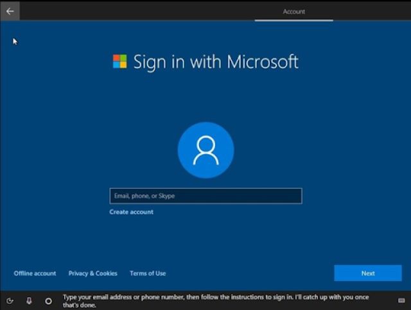Screen dimensions: 411x310
Task: Click the 'Sign in with Microsoft' heading
Action: [x=216, y=62]
